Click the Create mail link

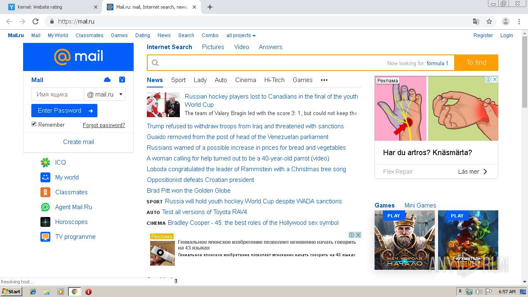[78, 142]
